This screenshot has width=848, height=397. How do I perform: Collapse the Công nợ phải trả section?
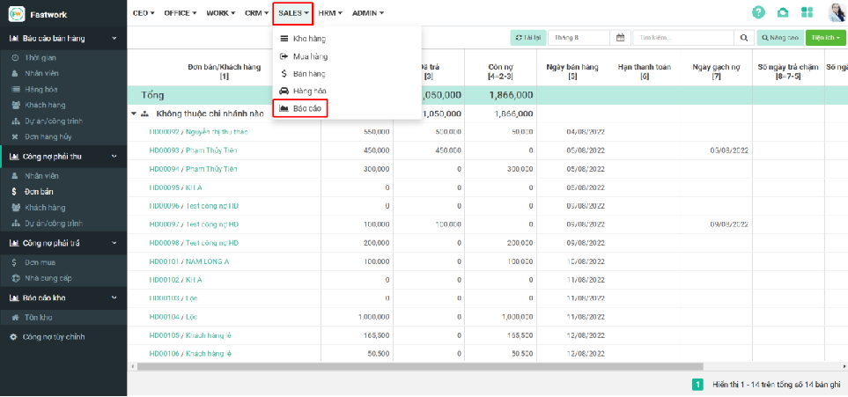click(x=114, y=243)
